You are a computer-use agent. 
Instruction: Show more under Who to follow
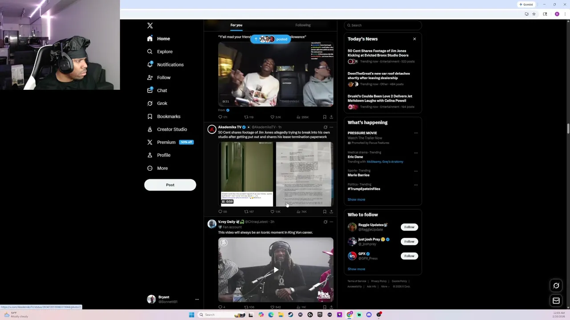click(356, 269)
